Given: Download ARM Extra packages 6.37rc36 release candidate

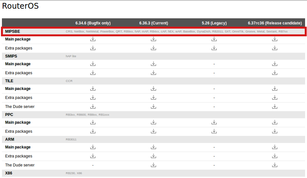Looking at the screenshot, I should coord(275,156).
